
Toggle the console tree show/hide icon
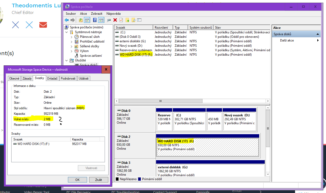coord(87,20)
